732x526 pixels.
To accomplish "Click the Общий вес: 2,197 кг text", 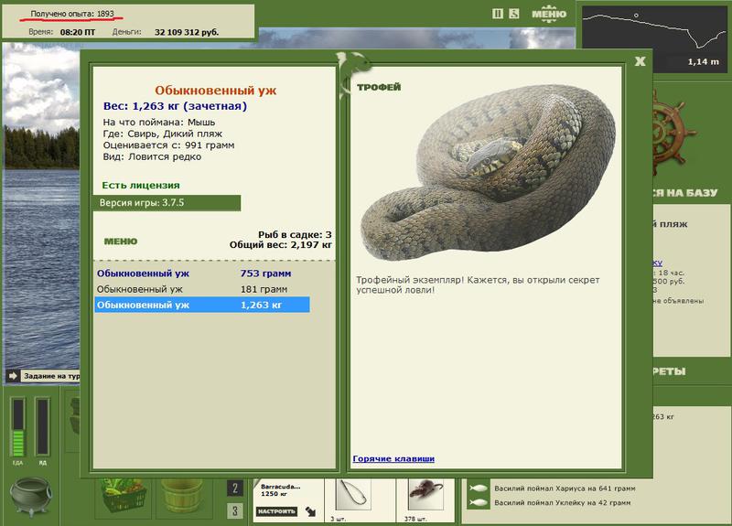I will click(281, 244).
